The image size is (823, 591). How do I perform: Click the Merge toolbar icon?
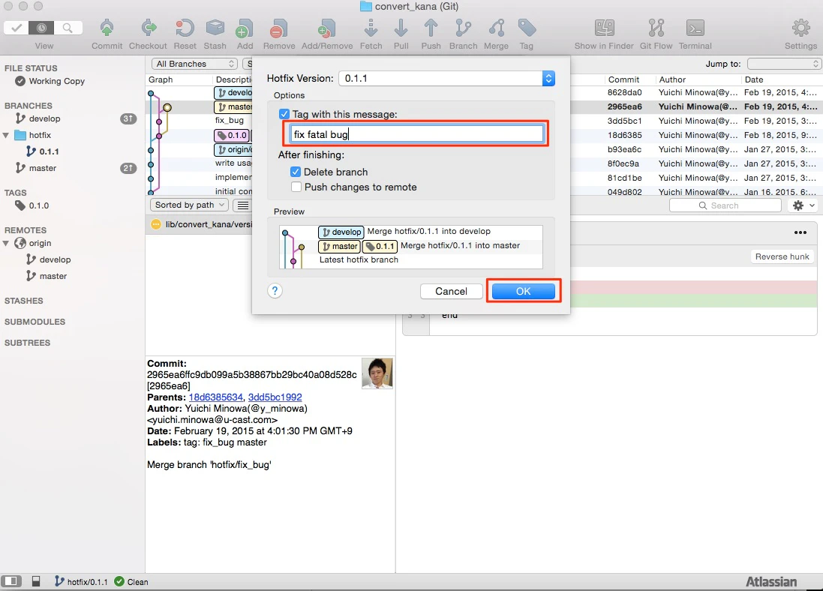497,28
